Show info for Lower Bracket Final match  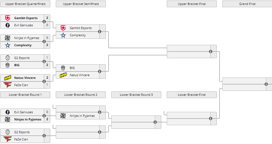pyautogui.click(x=211, y=119)
